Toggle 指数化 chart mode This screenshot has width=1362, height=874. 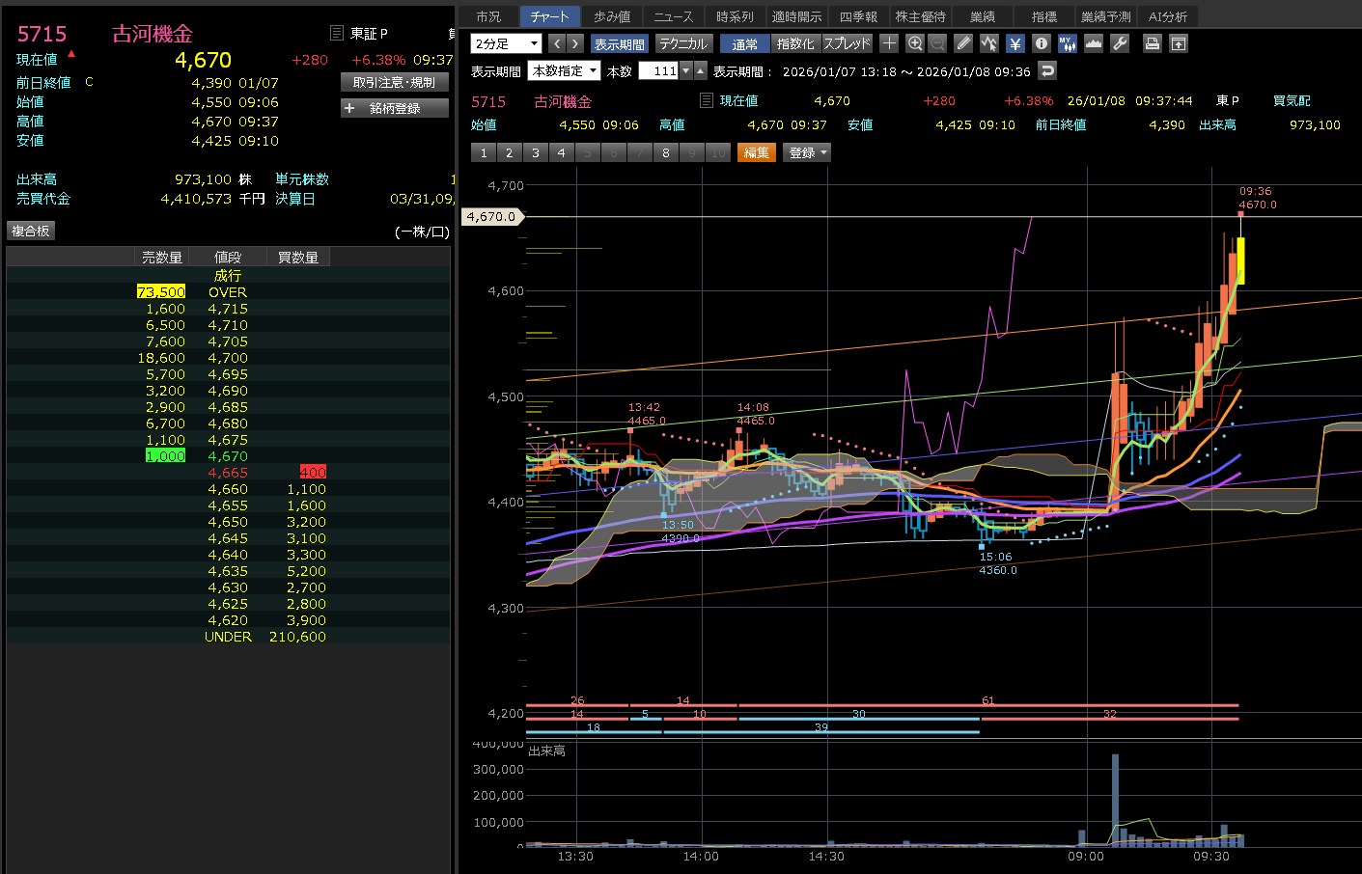point(795,43)
